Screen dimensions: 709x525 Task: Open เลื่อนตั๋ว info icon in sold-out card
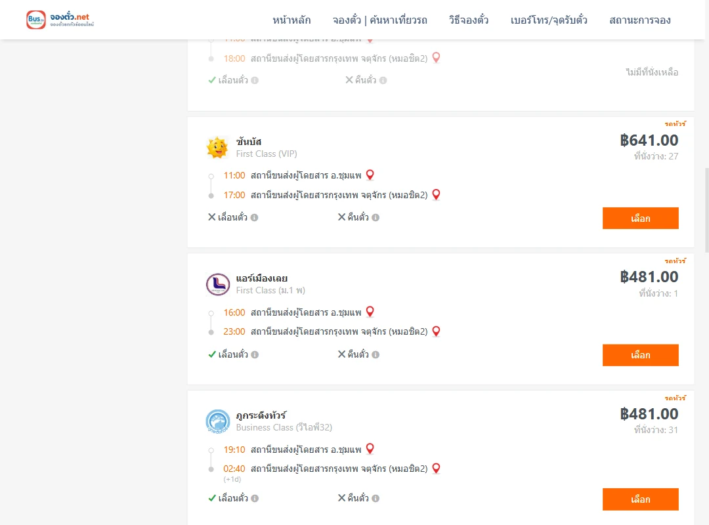[x=255, y=81]
